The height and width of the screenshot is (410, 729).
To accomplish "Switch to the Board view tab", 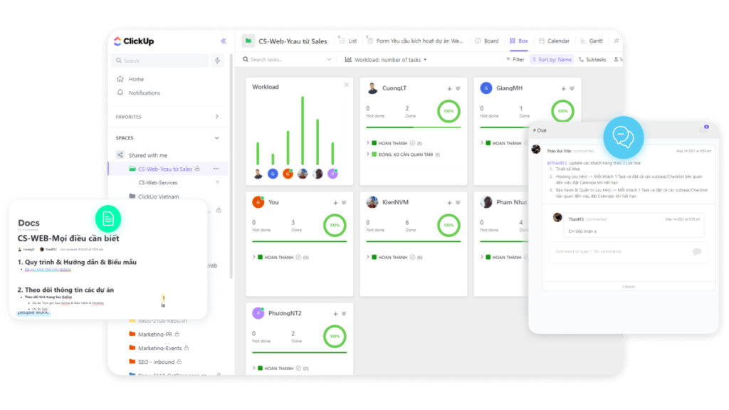I will point(487,41).
